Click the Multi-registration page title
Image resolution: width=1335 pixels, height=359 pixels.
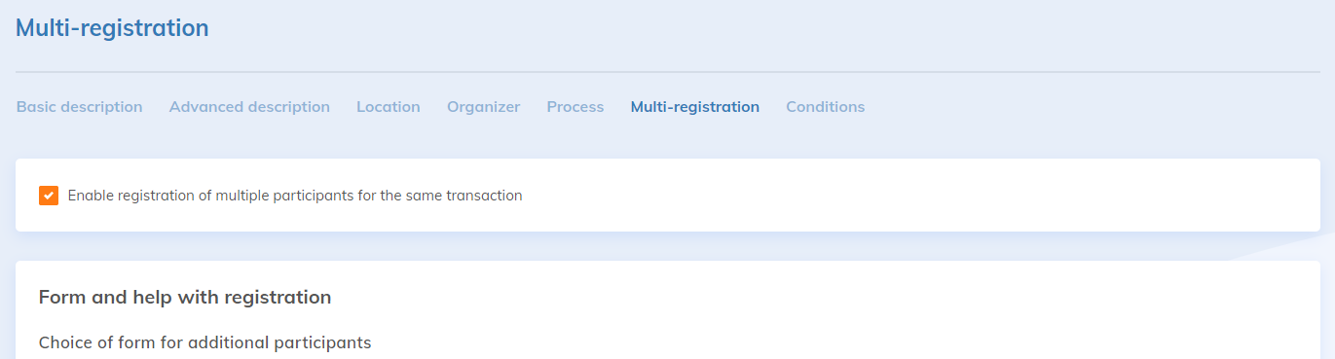(x=112, y=28)
